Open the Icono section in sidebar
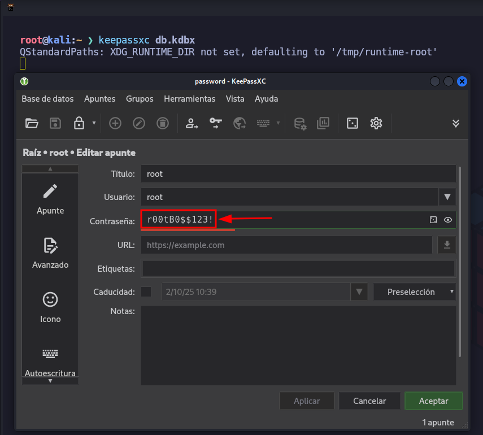Screen dimensions: 483x435 tap(50, 307)
